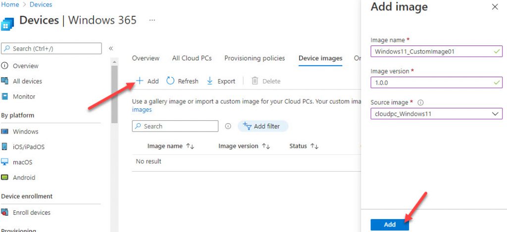Select the Device images tab
Image resolution: width=507 pixels, height=232 pixels.
(x=320, y=58)
